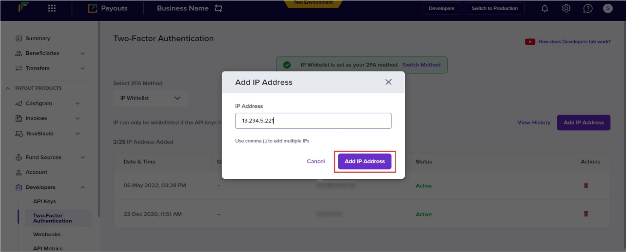Click the user avatar icon
The image size is (626, 252).
608,8
